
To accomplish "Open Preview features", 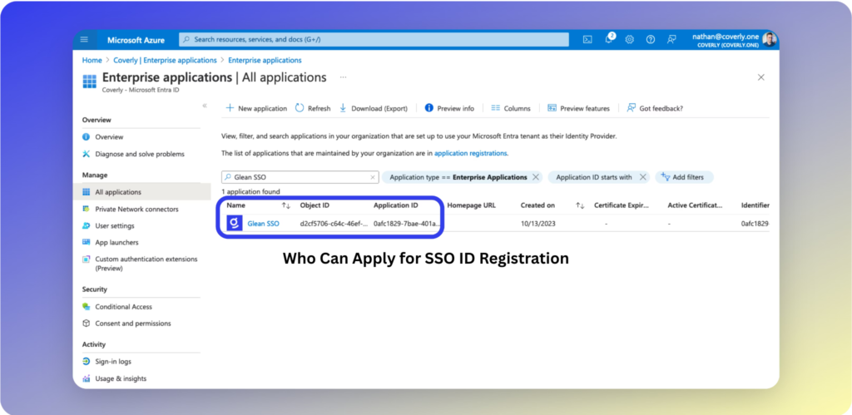I will (x=579, y=108).
